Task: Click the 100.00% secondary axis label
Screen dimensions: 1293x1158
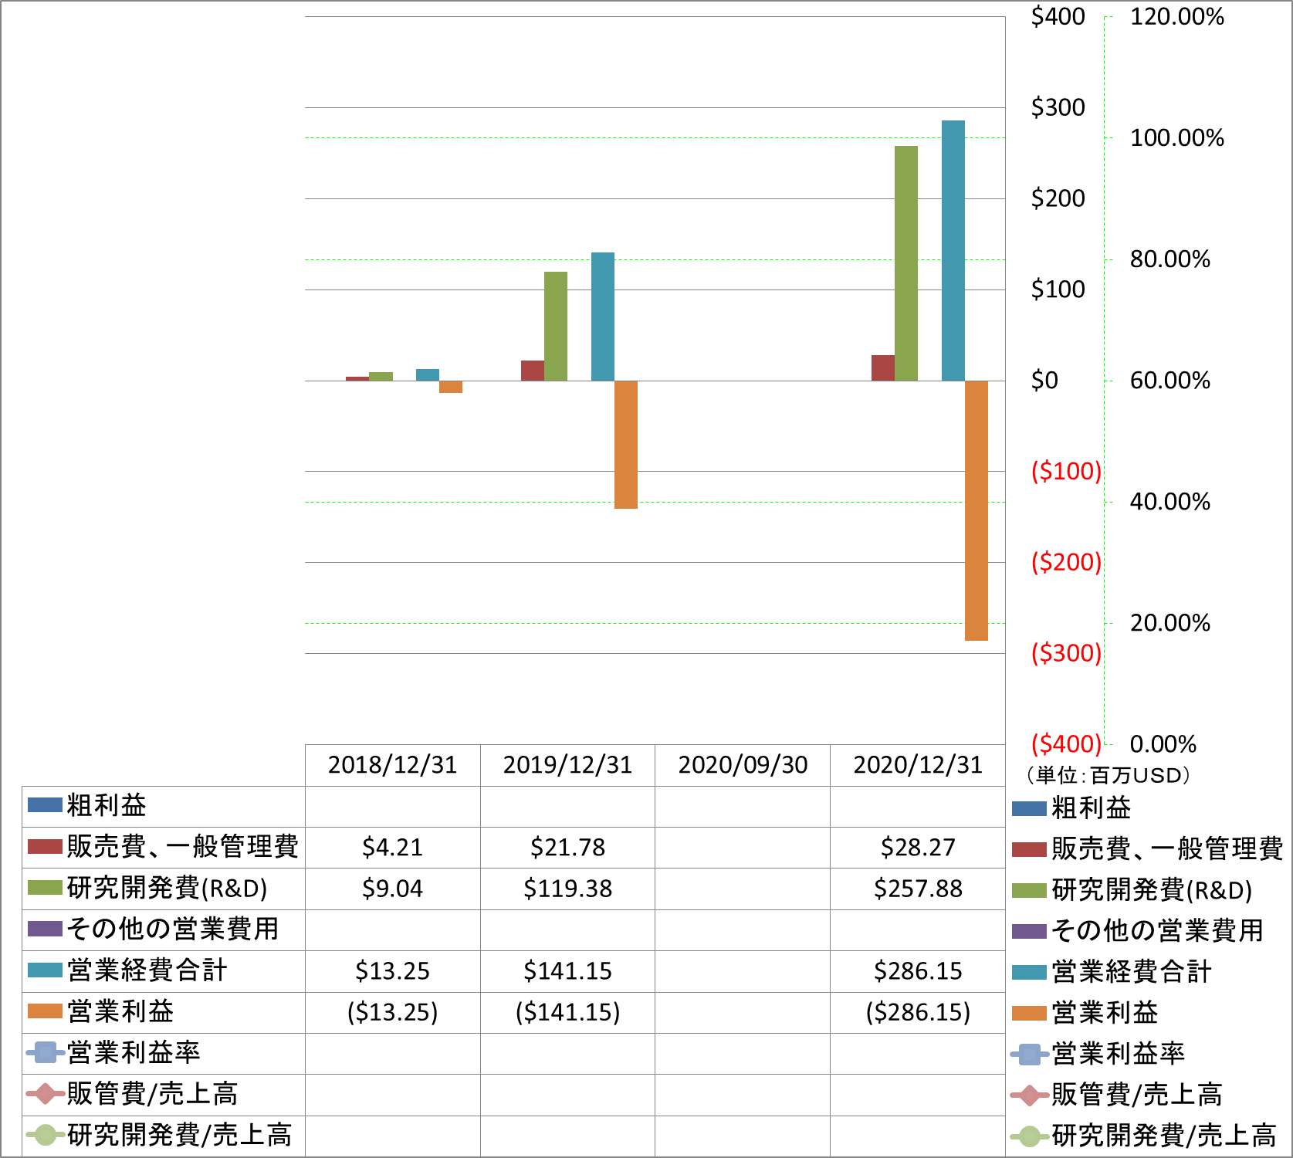Action: (x=1177, y=138)
